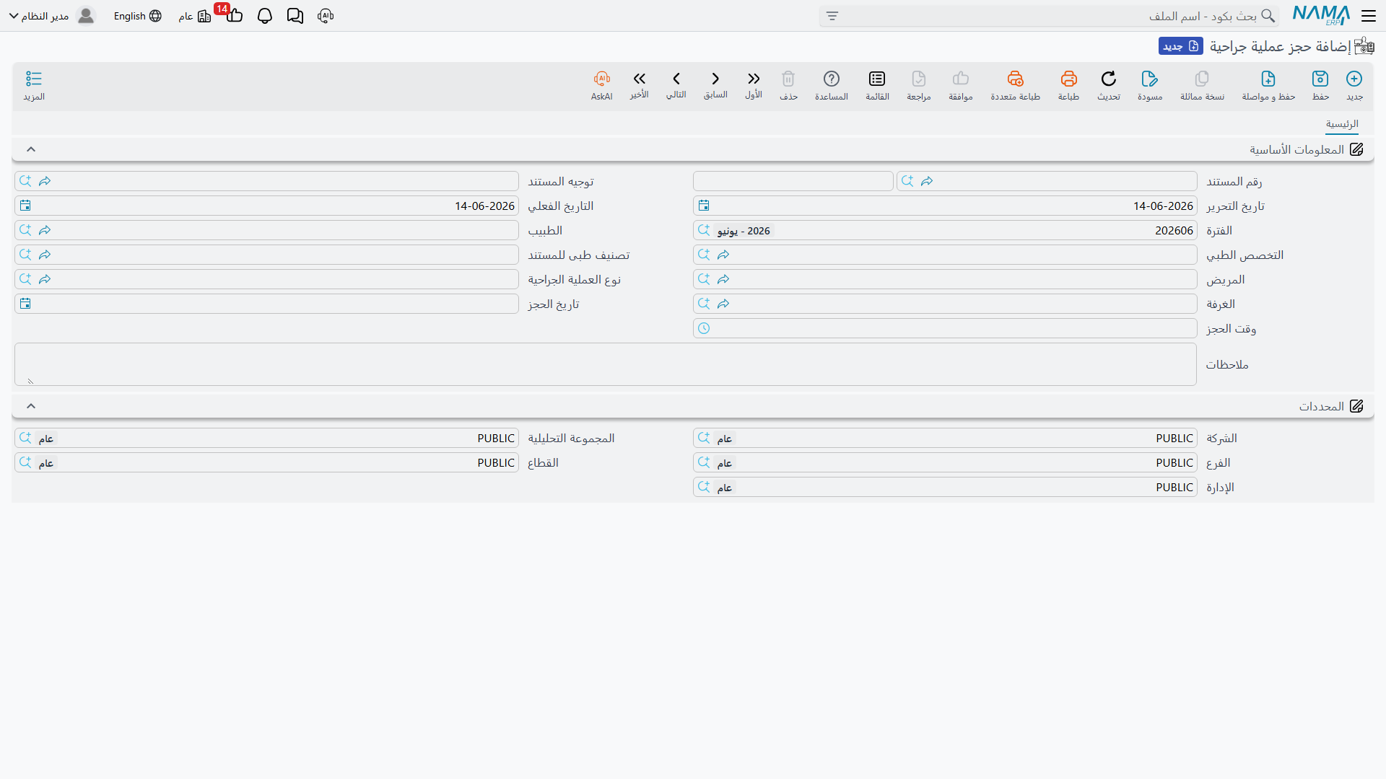
Task: Open the approvals thumbs-up icon with badge 14
Action: tap(233, 14)
